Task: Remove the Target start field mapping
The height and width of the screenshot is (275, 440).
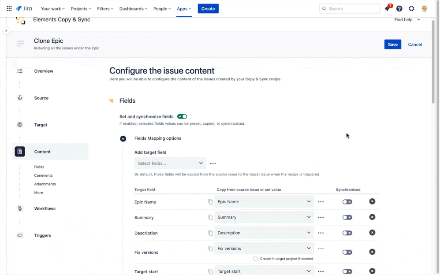Action: pyautogui.click(x=372, y=271)
